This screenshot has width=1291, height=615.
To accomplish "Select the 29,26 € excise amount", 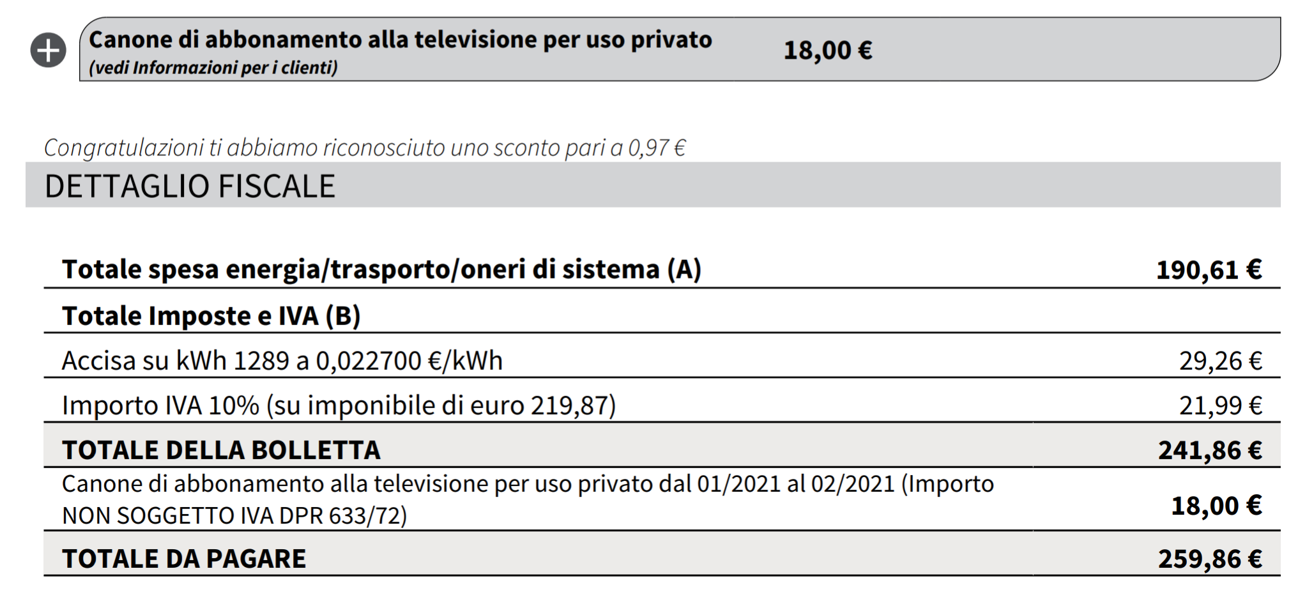I will [x=1220, y=361].
